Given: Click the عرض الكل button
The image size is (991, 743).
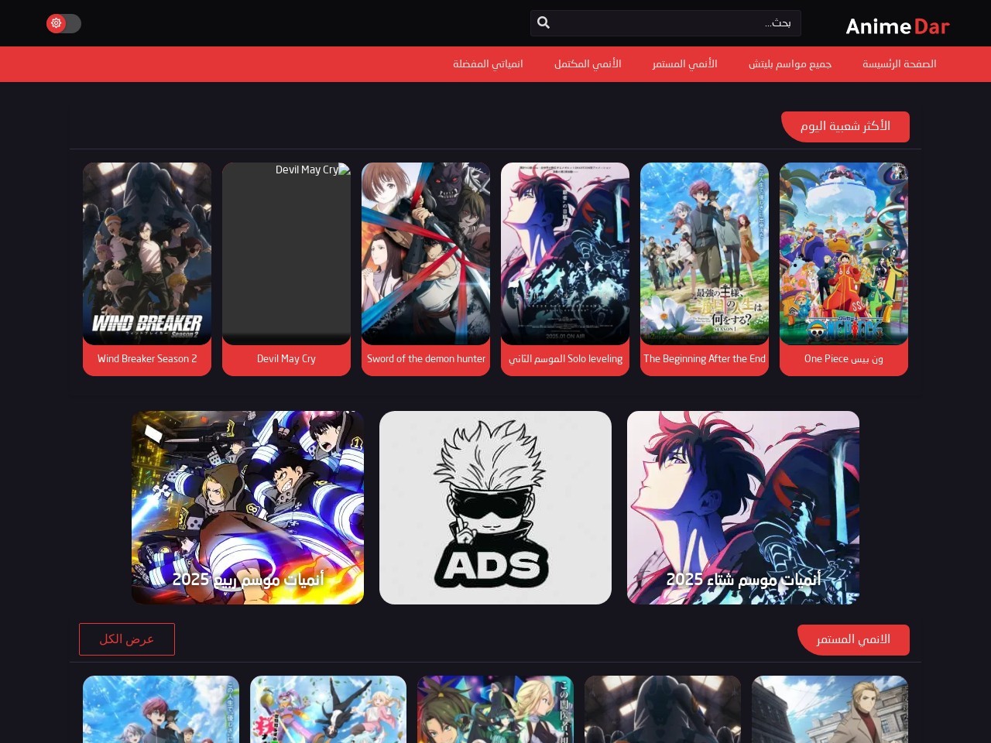Looking at the screenshot, I should point(127,639).
